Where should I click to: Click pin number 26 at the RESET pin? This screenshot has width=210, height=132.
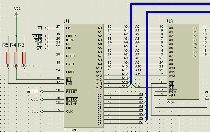click(58, 90)
